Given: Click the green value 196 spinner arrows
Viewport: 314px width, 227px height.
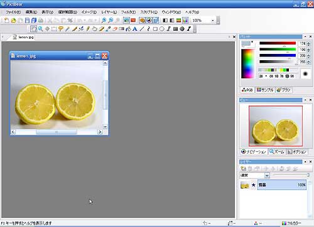Looking at the screenshot, I should click(x=308, y=50).
